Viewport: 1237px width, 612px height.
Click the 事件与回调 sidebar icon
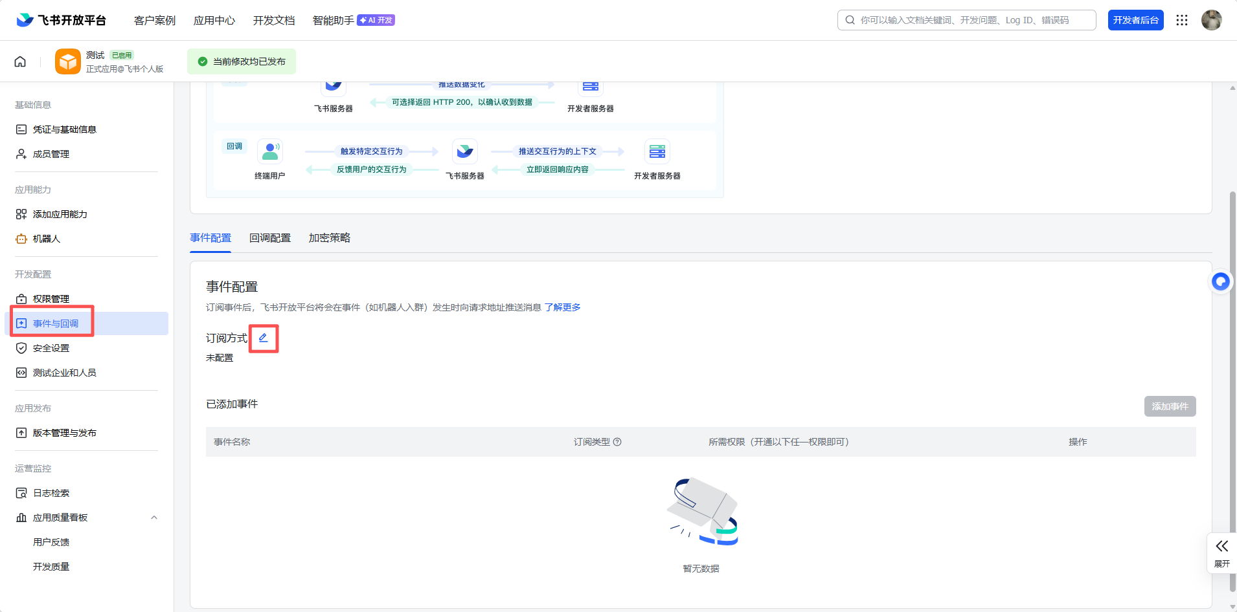coord(21,323)
